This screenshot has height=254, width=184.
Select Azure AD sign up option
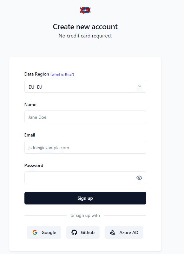(124, 232)
